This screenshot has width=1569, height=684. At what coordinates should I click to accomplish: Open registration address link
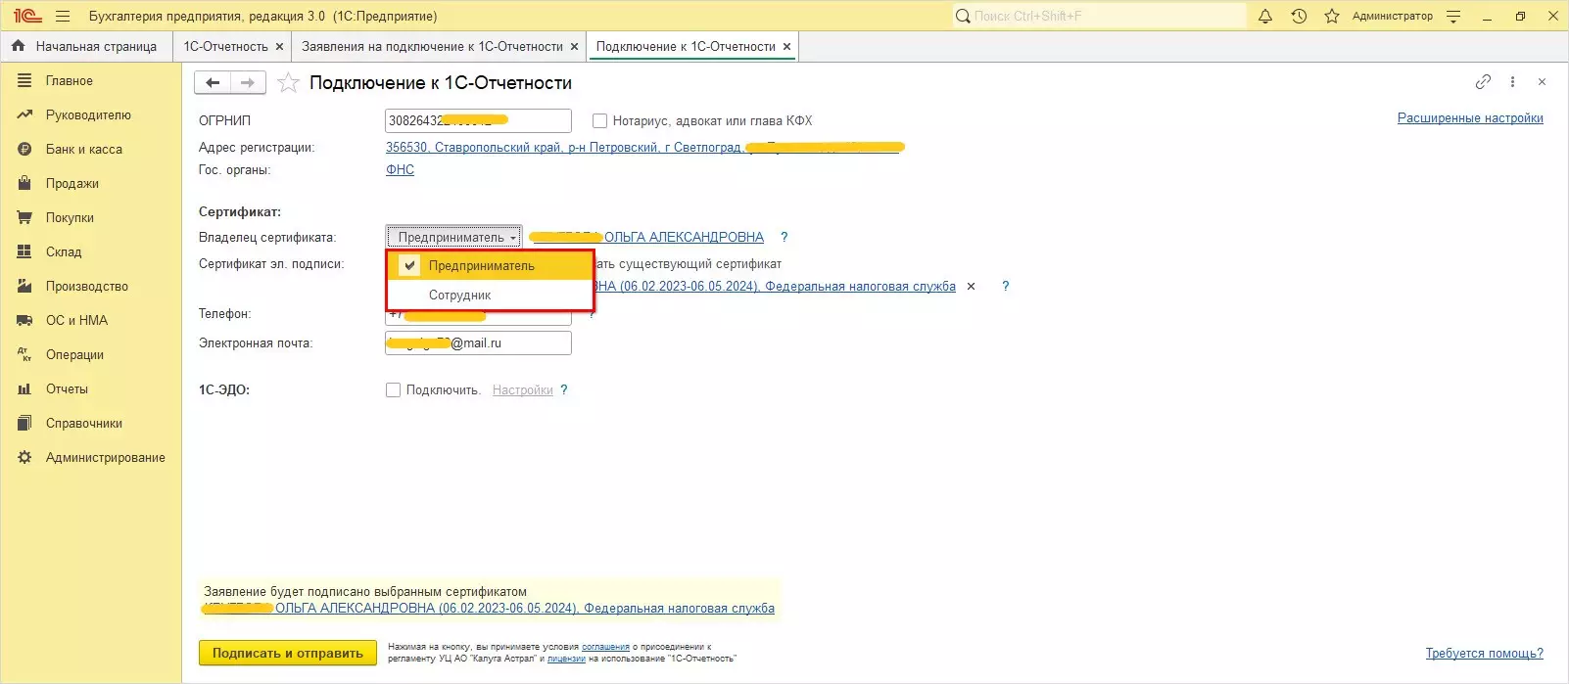[x=644, y=148]
